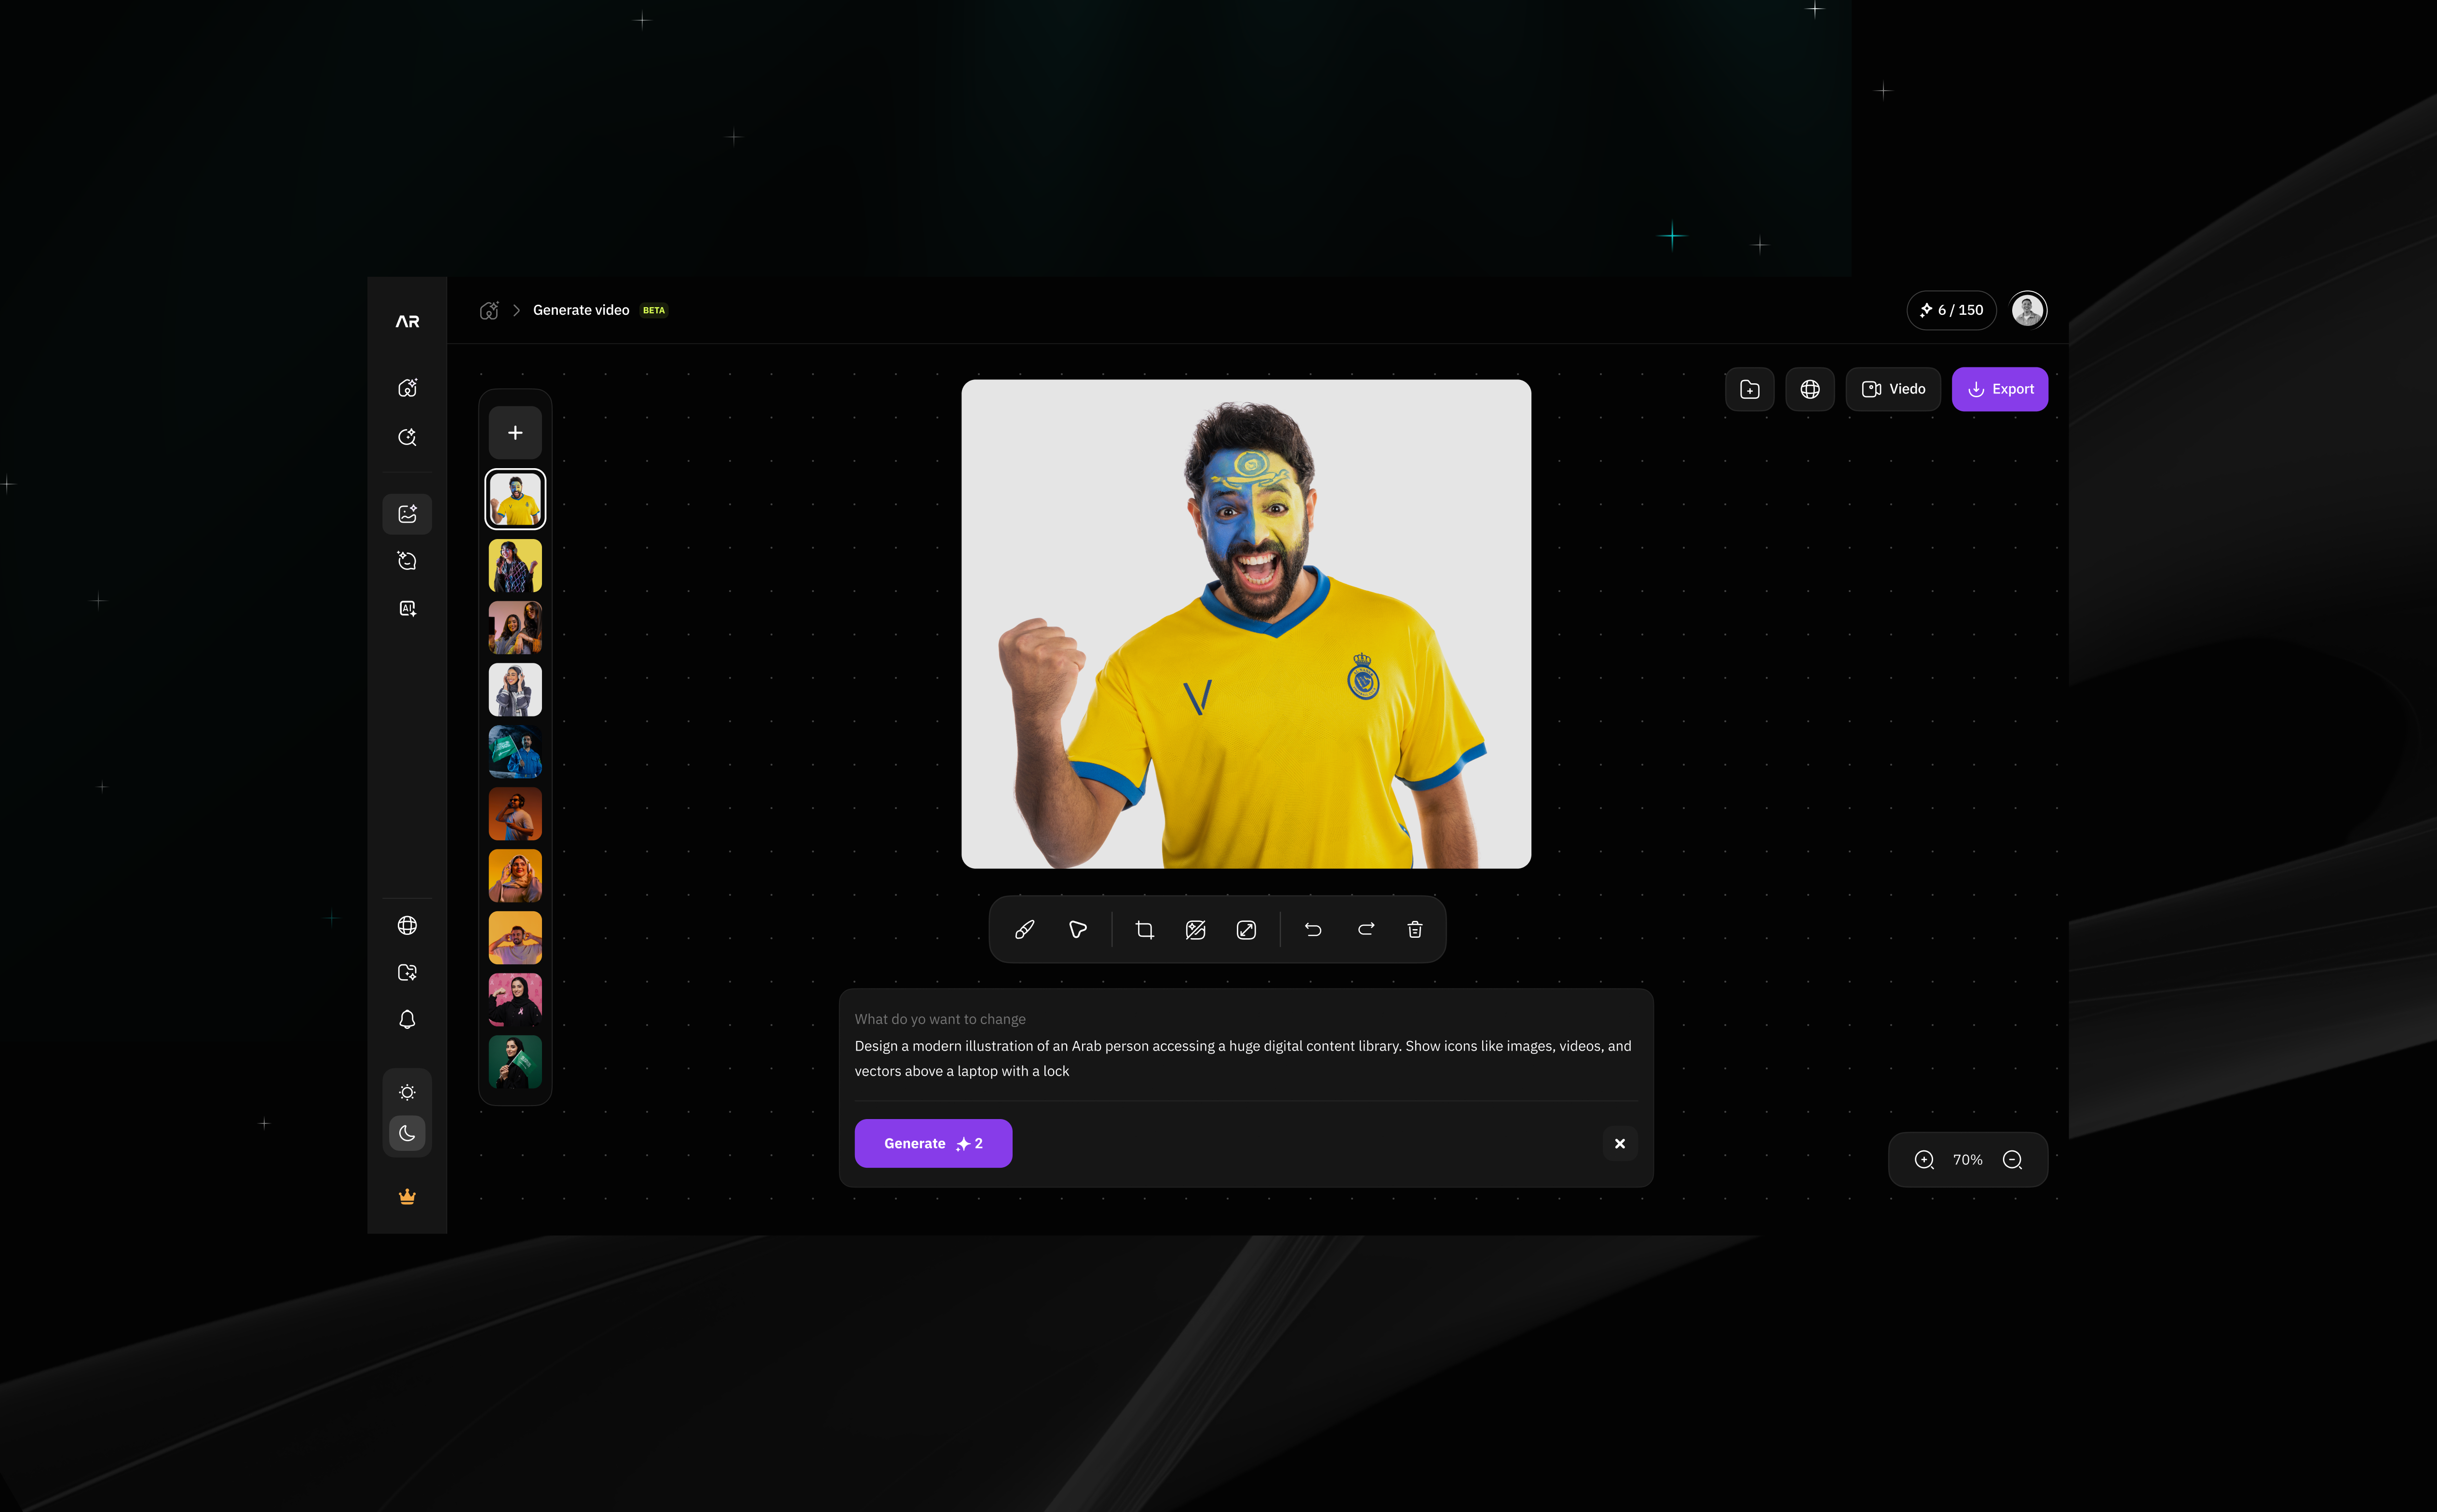
Task: Open the user profile avatar menu
Action: [x=2028, y=310]
